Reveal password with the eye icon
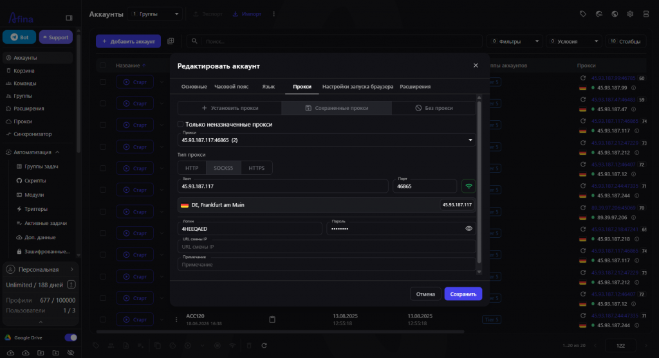 click(469, 228)
